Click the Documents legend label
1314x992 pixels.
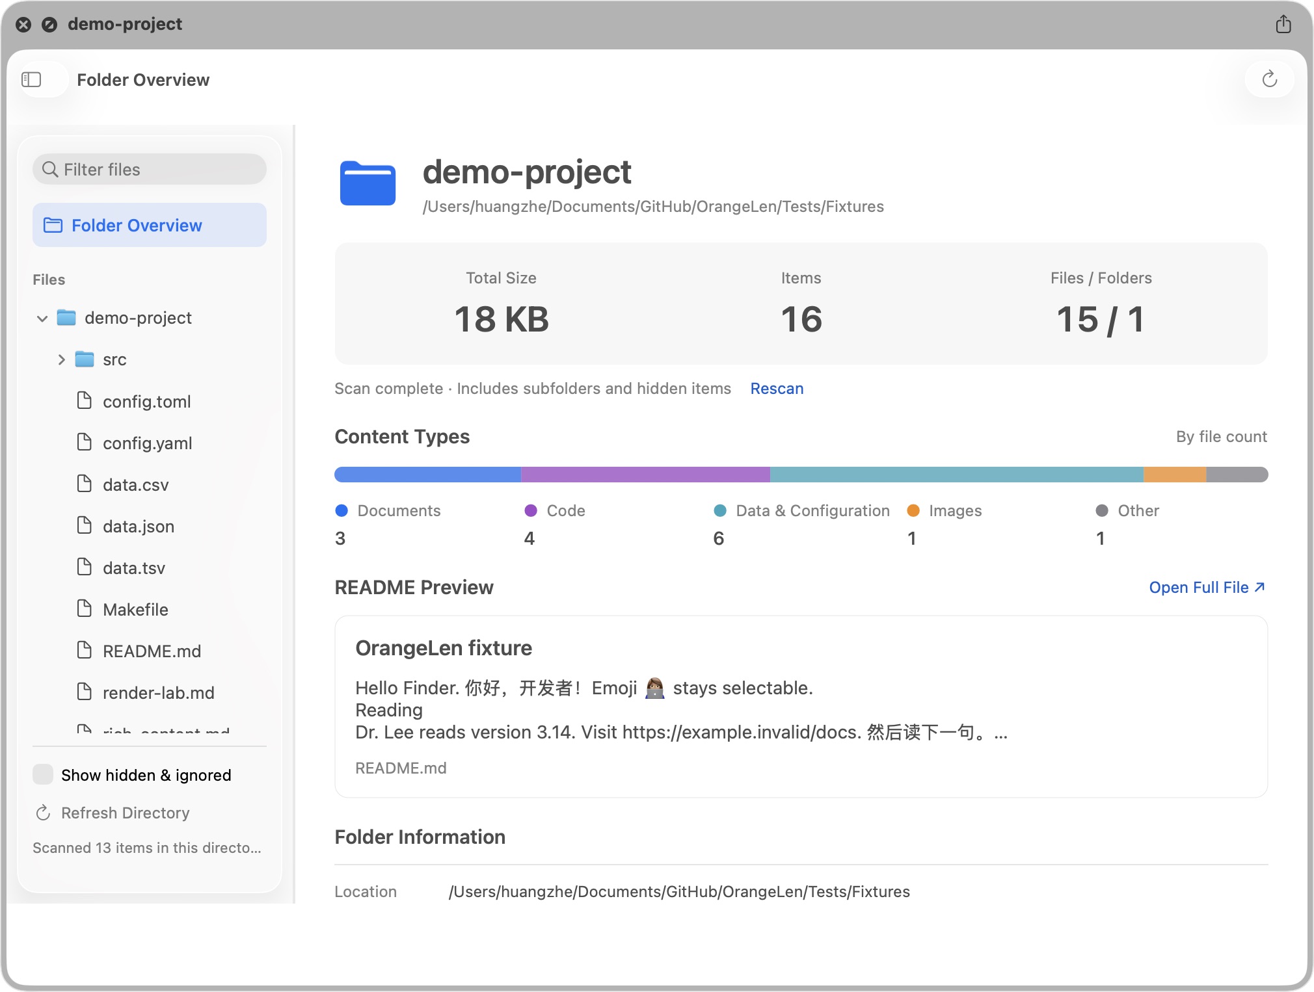pyautogui.click(x=399, y=511)
